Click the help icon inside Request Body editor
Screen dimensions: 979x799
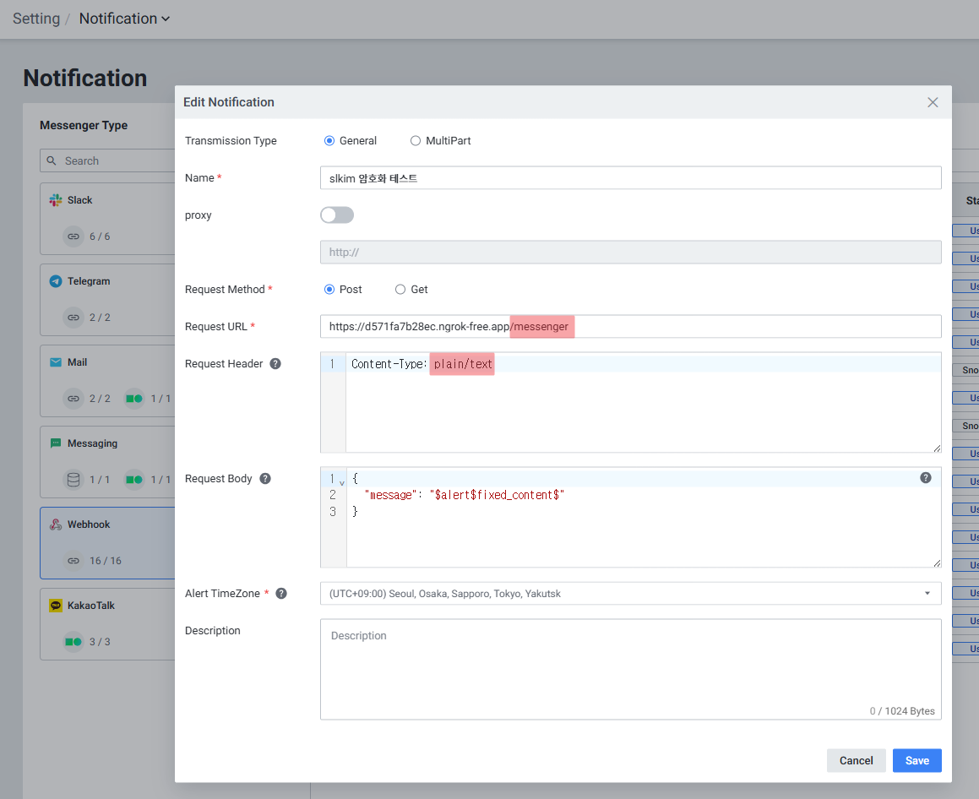pos(925,478)
